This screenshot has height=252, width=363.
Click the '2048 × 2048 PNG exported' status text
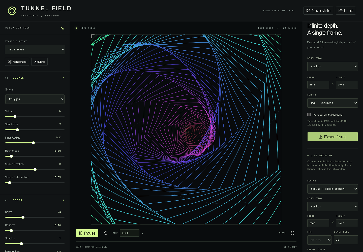[91, 247]
